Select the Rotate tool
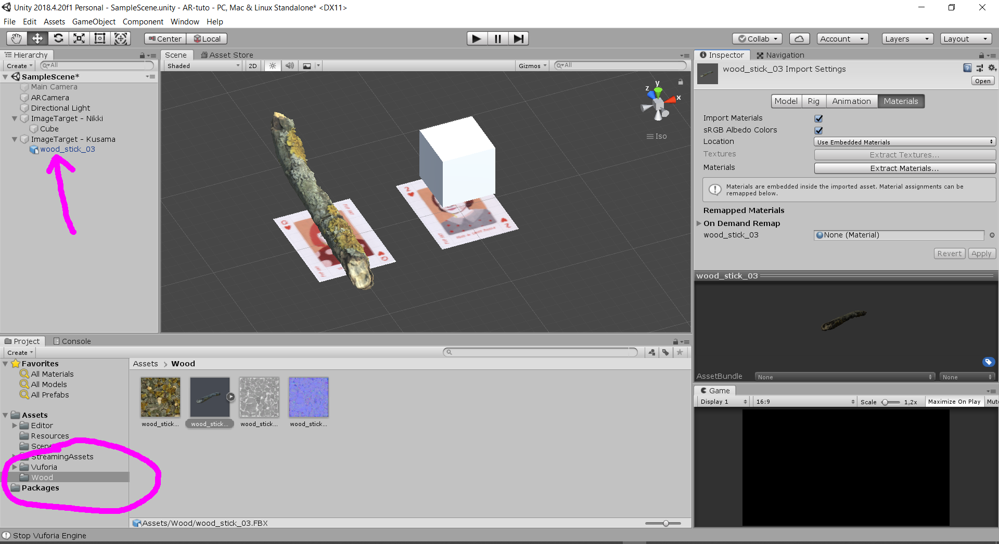999x544 pixels. pyautogui.click(x=58, y=38)
